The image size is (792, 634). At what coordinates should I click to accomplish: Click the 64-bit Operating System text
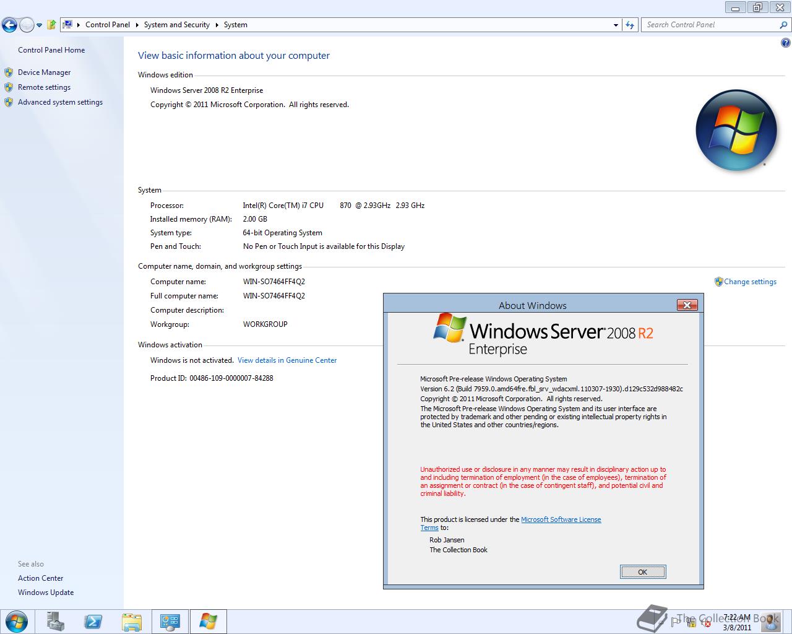[282, 233]
